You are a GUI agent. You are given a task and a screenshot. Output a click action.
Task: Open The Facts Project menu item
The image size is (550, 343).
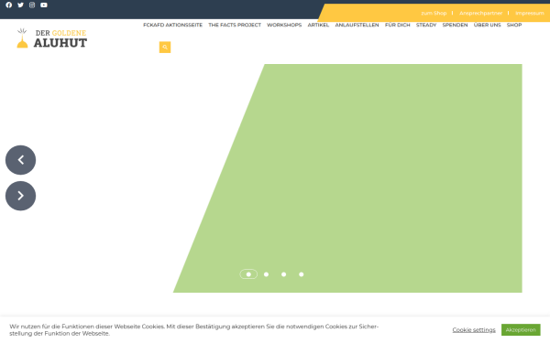(x=235, y=25)
